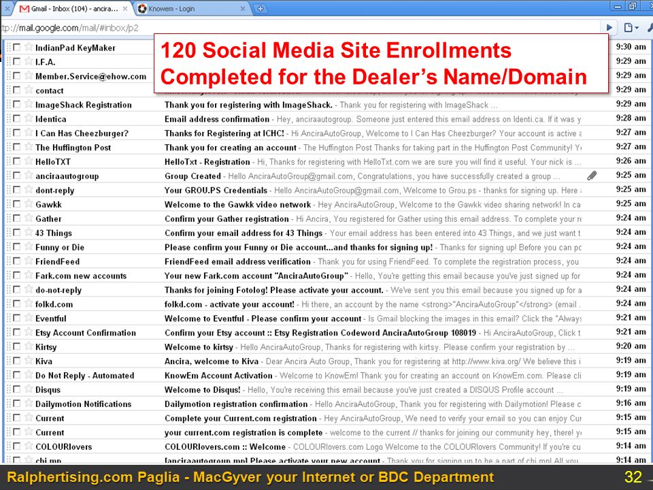
Task: Switch to Gmail Inbox tab
Action: (x=74, y=8)
